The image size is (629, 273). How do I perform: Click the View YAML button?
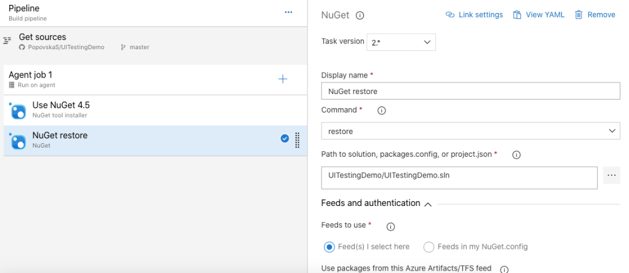tap(539, 15)
